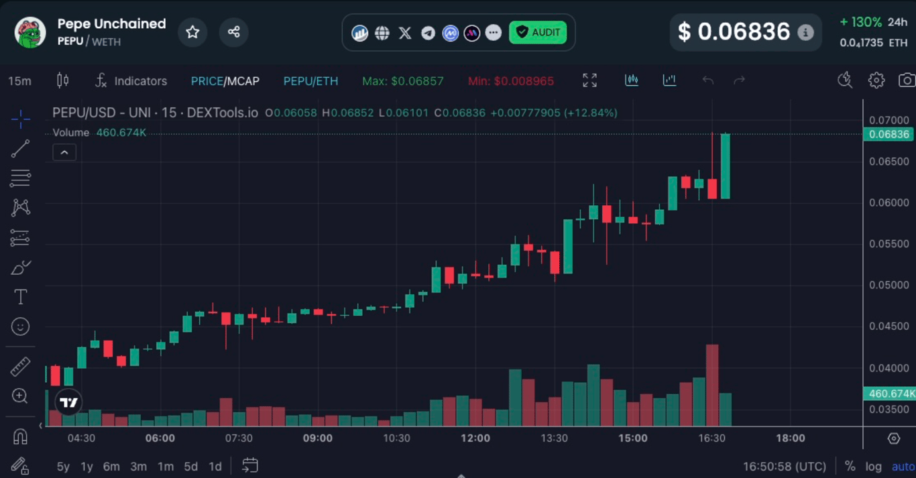The width and height of the screenshot is (916, 478).
Task: Toggle log scale mode
Action: [x=873, y=467]
